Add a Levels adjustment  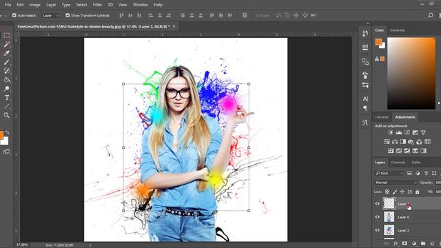[x=399, y=132]
